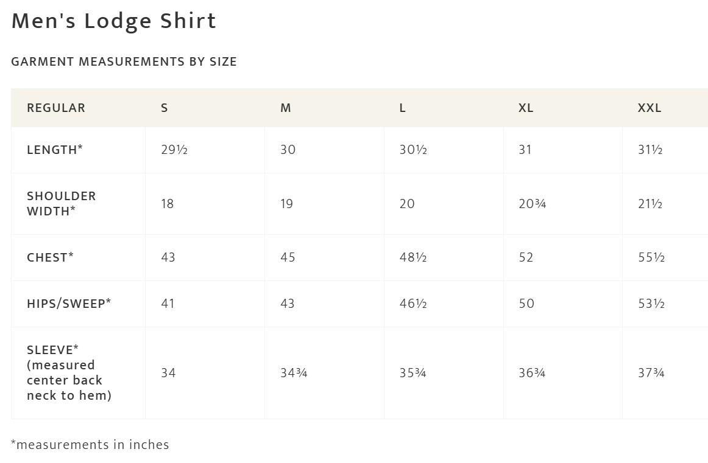The height and width of the screenshot is (463, 708).
Task: Click the 52 chest value for XL
Action: pyautogui.click(x=526, y=257)
